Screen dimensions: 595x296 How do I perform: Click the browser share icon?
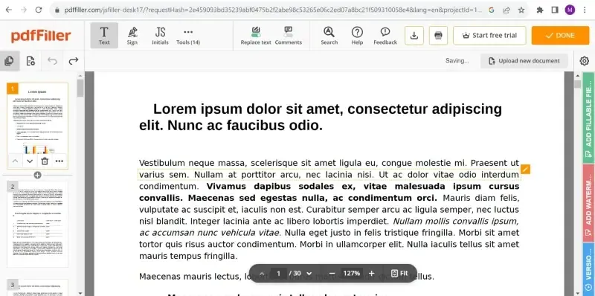click(506, 10)
